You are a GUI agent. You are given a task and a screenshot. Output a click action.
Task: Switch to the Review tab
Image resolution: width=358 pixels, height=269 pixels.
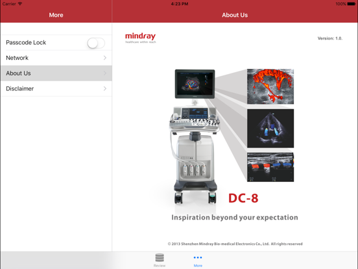coord(160,261)
